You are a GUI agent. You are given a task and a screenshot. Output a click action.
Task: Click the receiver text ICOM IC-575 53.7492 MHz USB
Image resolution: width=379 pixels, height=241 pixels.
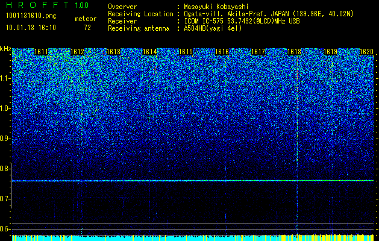pos(242,21)
